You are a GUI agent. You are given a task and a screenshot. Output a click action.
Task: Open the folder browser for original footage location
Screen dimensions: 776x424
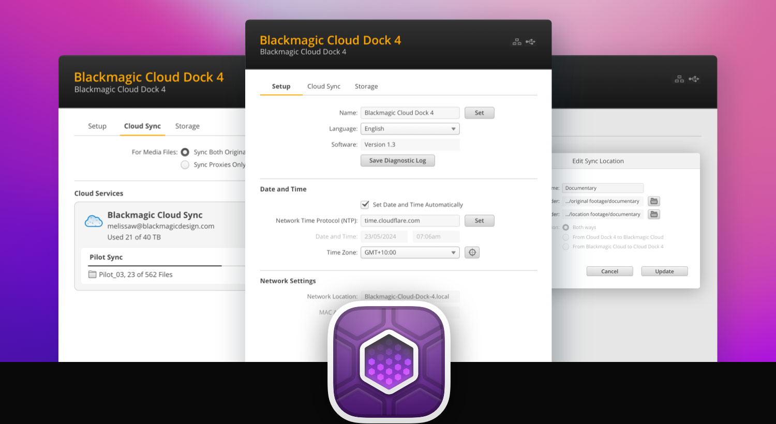(653, 201)
